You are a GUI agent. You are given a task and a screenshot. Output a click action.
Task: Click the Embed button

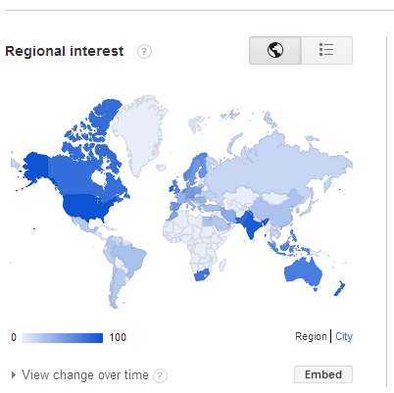coord(323,374)
